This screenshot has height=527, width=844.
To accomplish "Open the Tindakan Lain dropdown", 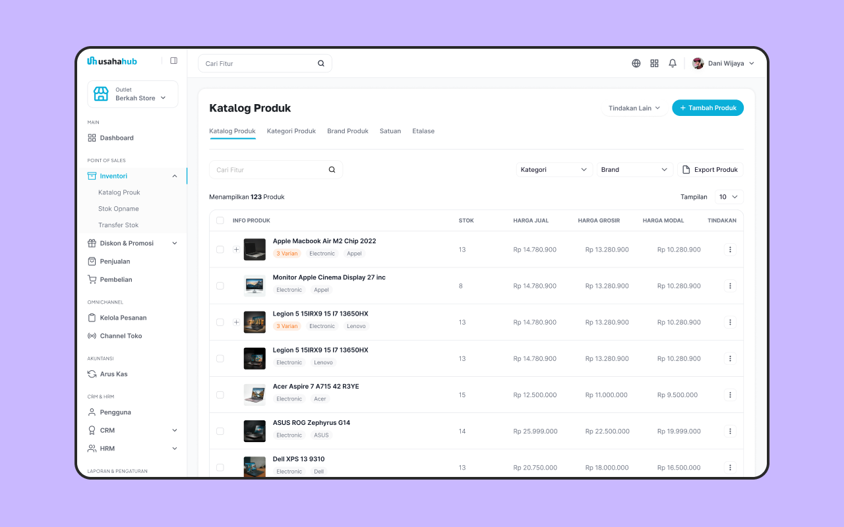I will click(x=634, y=108).
